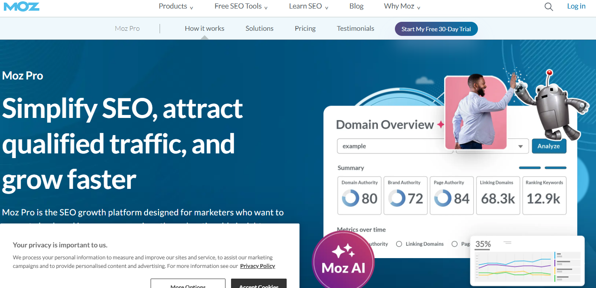Click the "Metrics over time" label

point(362,229)
